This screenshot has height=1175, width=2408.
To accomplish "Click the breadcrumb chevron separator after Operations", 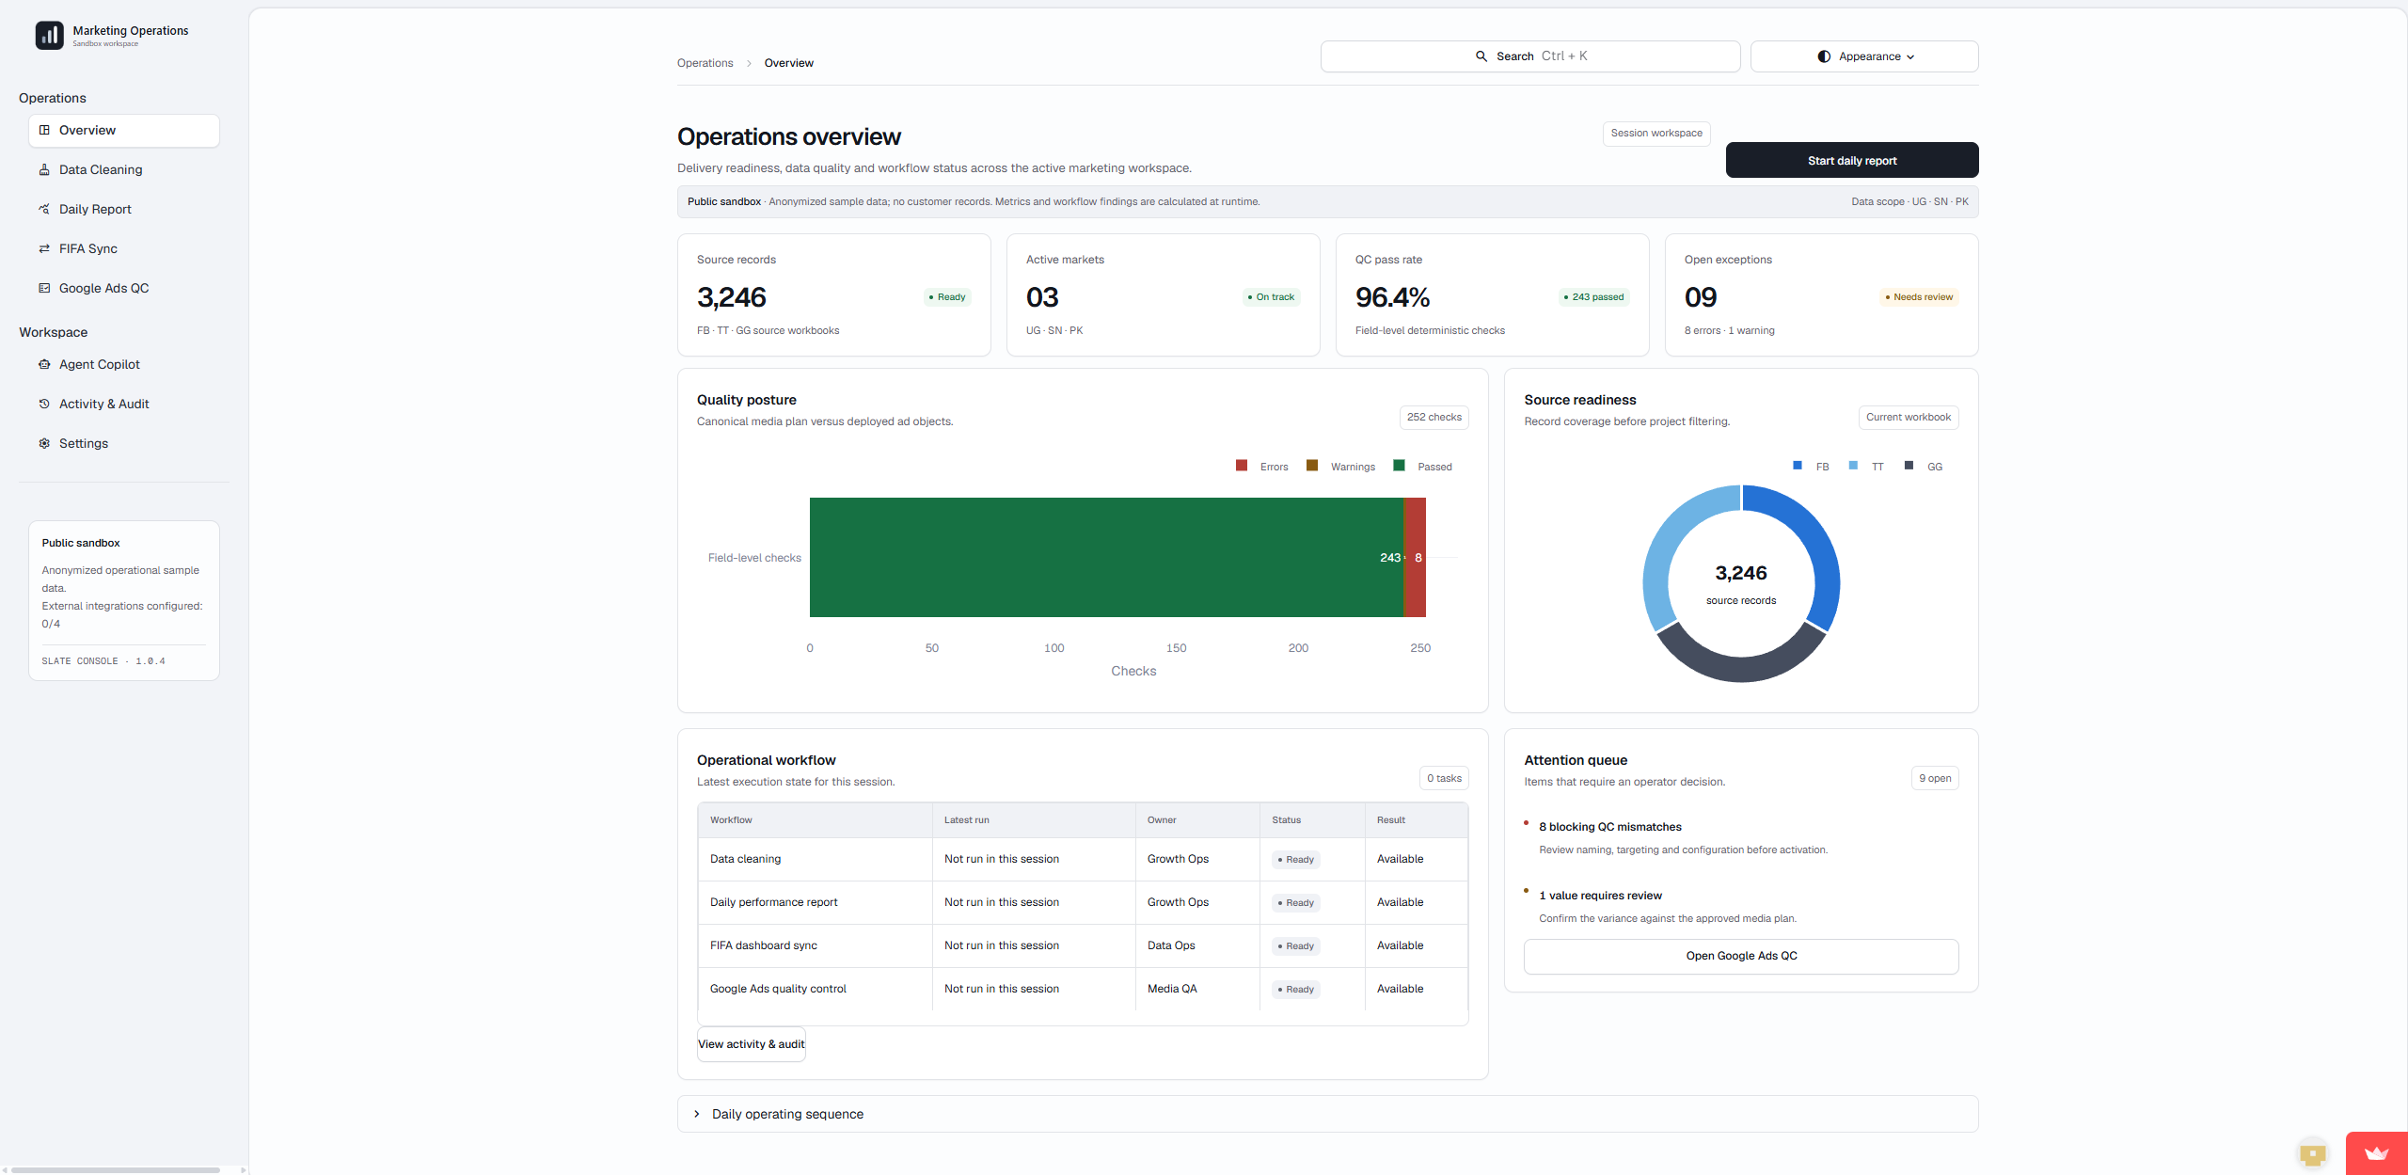I will click(x=749, y=63).
